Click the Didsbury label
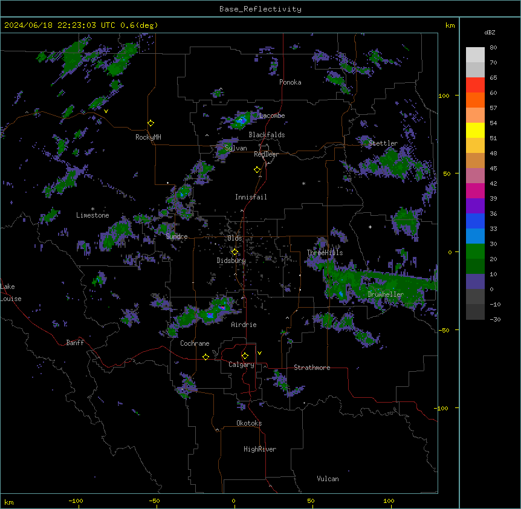The height and width of the screenshot is (509, 521). (231, 261)
